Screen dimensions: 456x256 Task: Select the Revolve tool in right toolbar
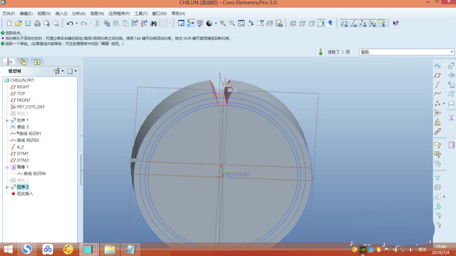(x=451, y=75)
